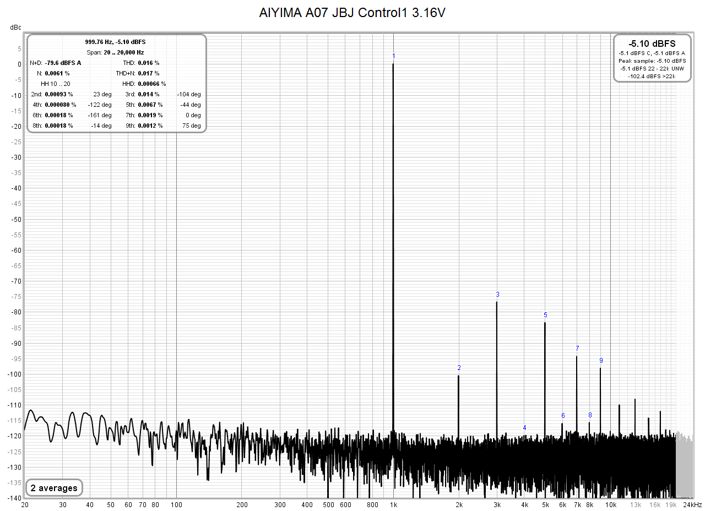
Task: Click harmonic marker 9 above the 9k peak
Action: click(x=601, y=361)
